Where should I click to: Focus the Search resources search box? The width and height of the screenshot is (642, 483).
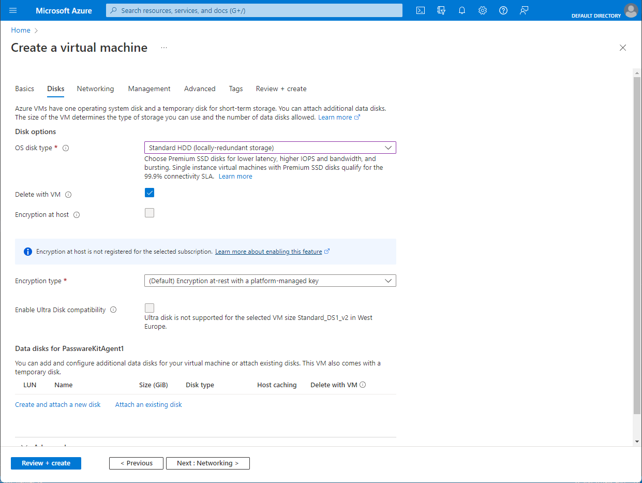(254, 10)
